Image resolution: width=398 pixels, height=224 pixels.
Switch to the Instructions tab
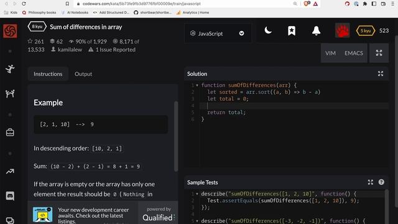(48, 74)
